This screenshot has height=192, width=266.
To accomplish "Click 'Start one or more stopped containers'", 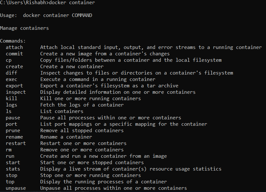I will [92, 163].
